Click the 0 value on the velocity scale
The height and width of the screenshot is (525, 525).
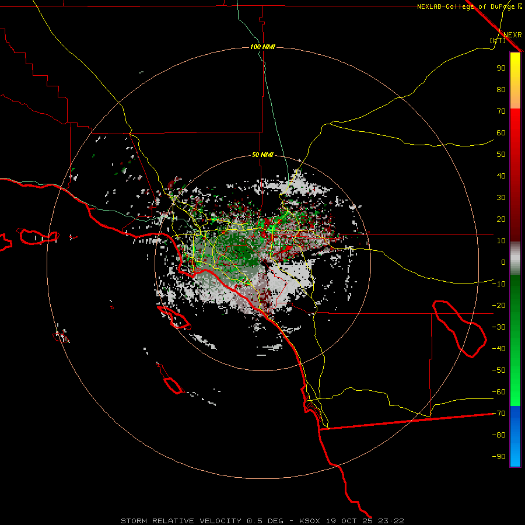pyautogui.click(x=503, y=262)
